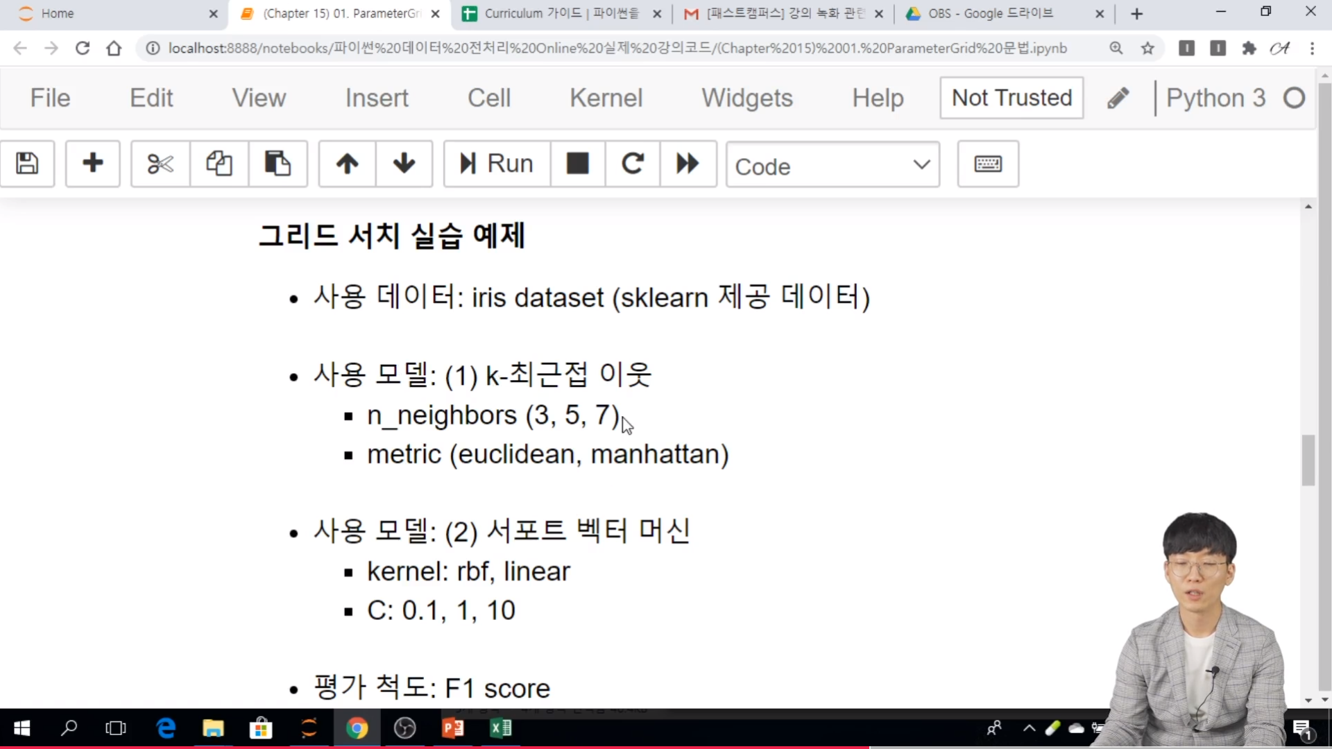
Task: Restart kernel and run all fast-forward icon
Action: (x=688, y=164)
